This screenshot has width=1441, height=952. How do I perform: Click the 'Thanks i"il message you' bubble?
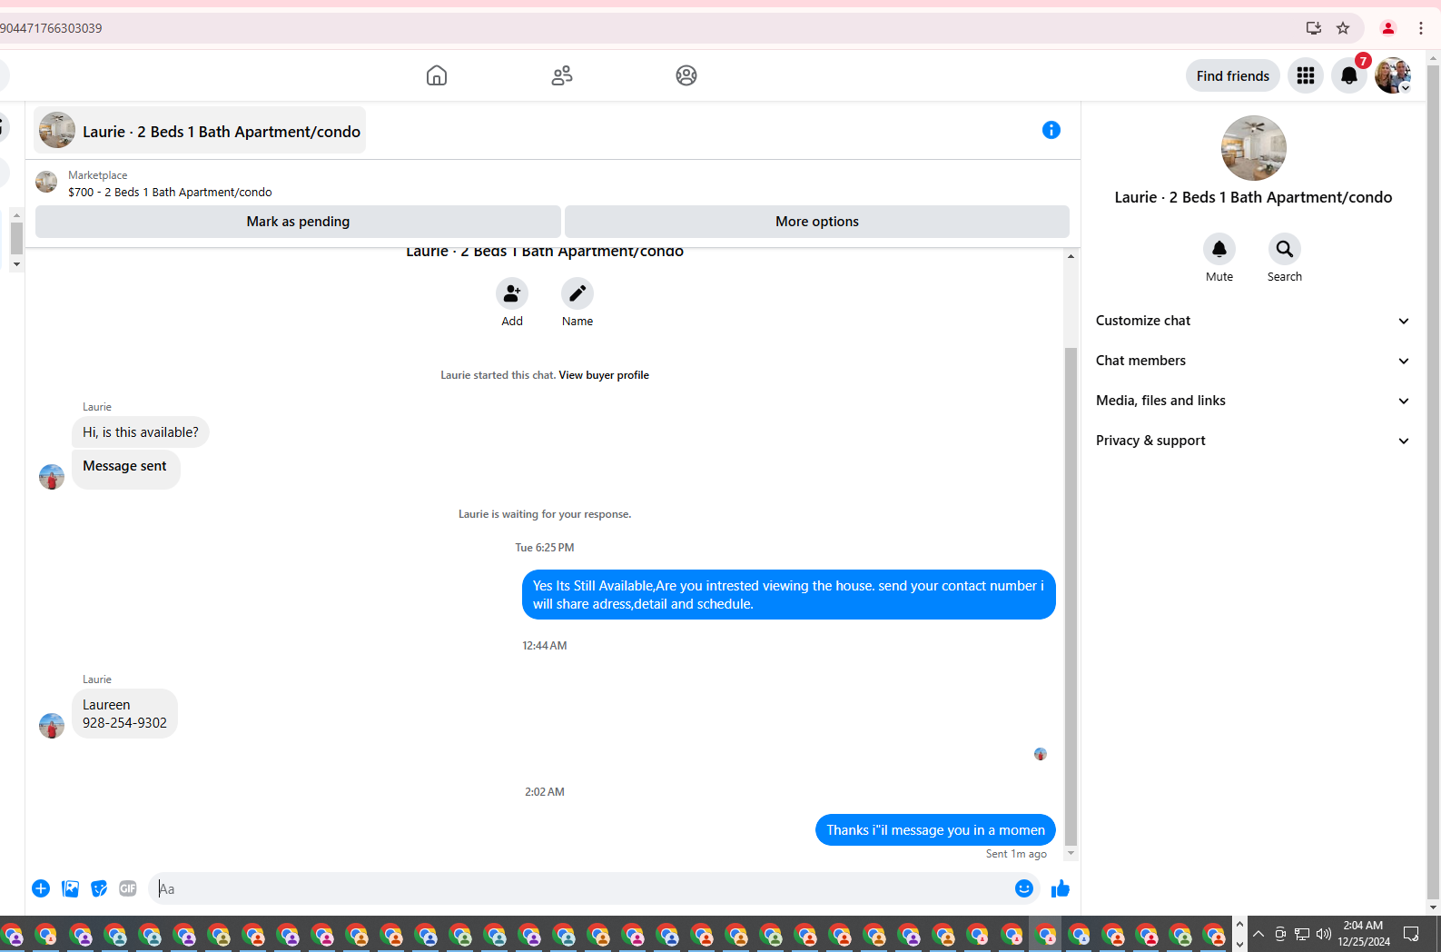click(x=935, y=830)
